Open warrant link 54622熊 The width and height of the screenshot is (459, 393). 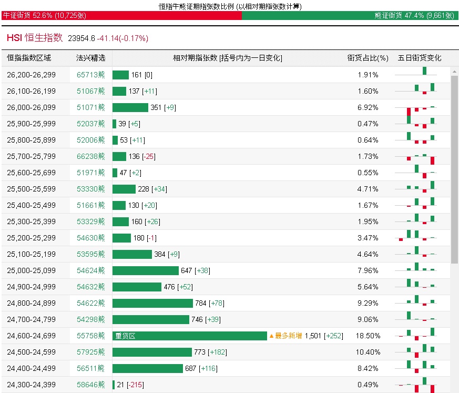pos(91,303)
